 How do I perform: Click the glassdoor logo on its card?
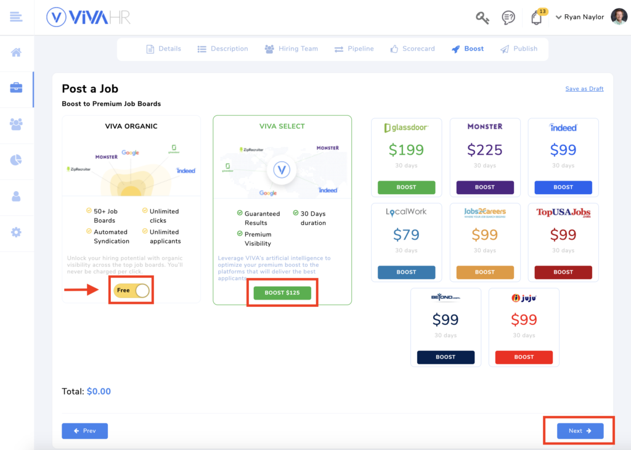(406, 128)
